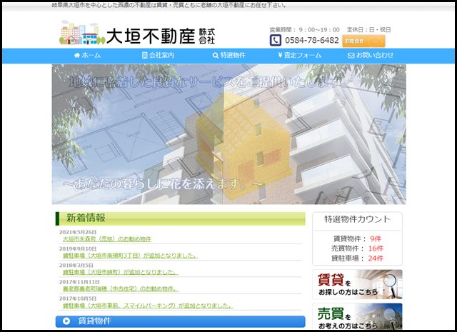Click the 定休日:日・祝日 text

coord(368,30)
